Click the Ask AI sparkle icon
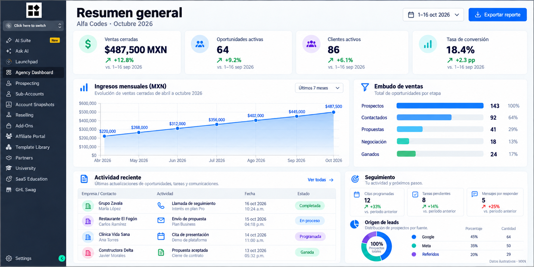The image size is (534, 267). click(x=9, y=51)
